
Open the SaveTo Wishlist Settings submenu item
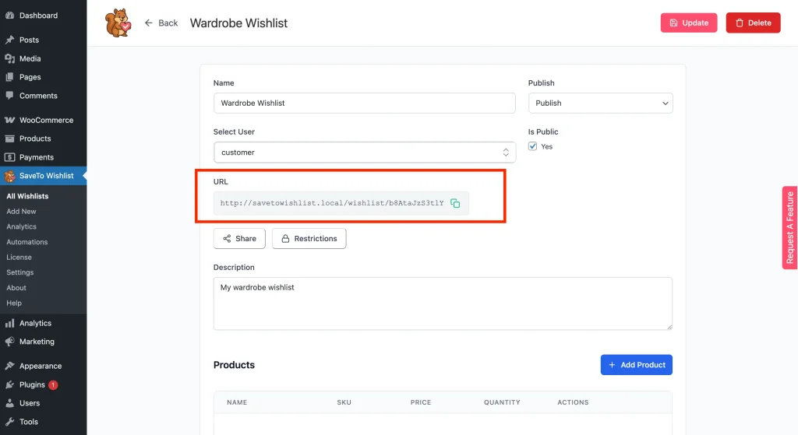coord(19,272)
